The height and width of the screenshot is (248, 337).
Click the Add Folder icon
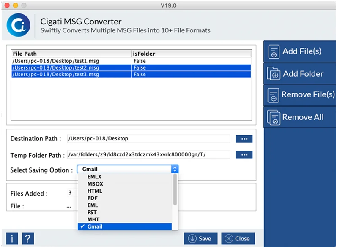[x=274, y=73]
